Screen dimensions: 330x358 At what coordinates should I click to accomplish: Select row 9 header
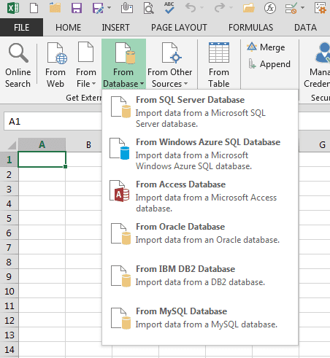pyautogui.click(x=9, y=276)
